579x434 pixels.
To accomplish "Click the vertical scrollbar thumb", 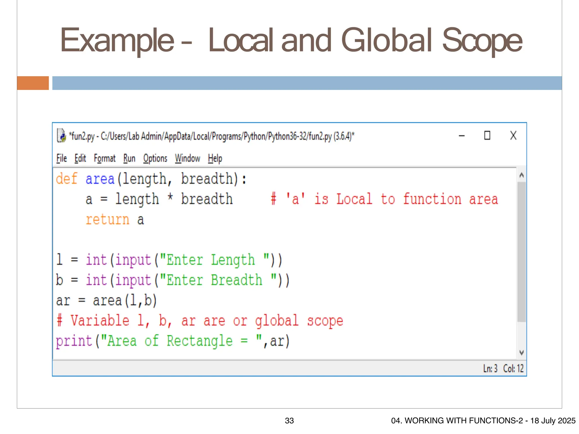I will (522, 252).
